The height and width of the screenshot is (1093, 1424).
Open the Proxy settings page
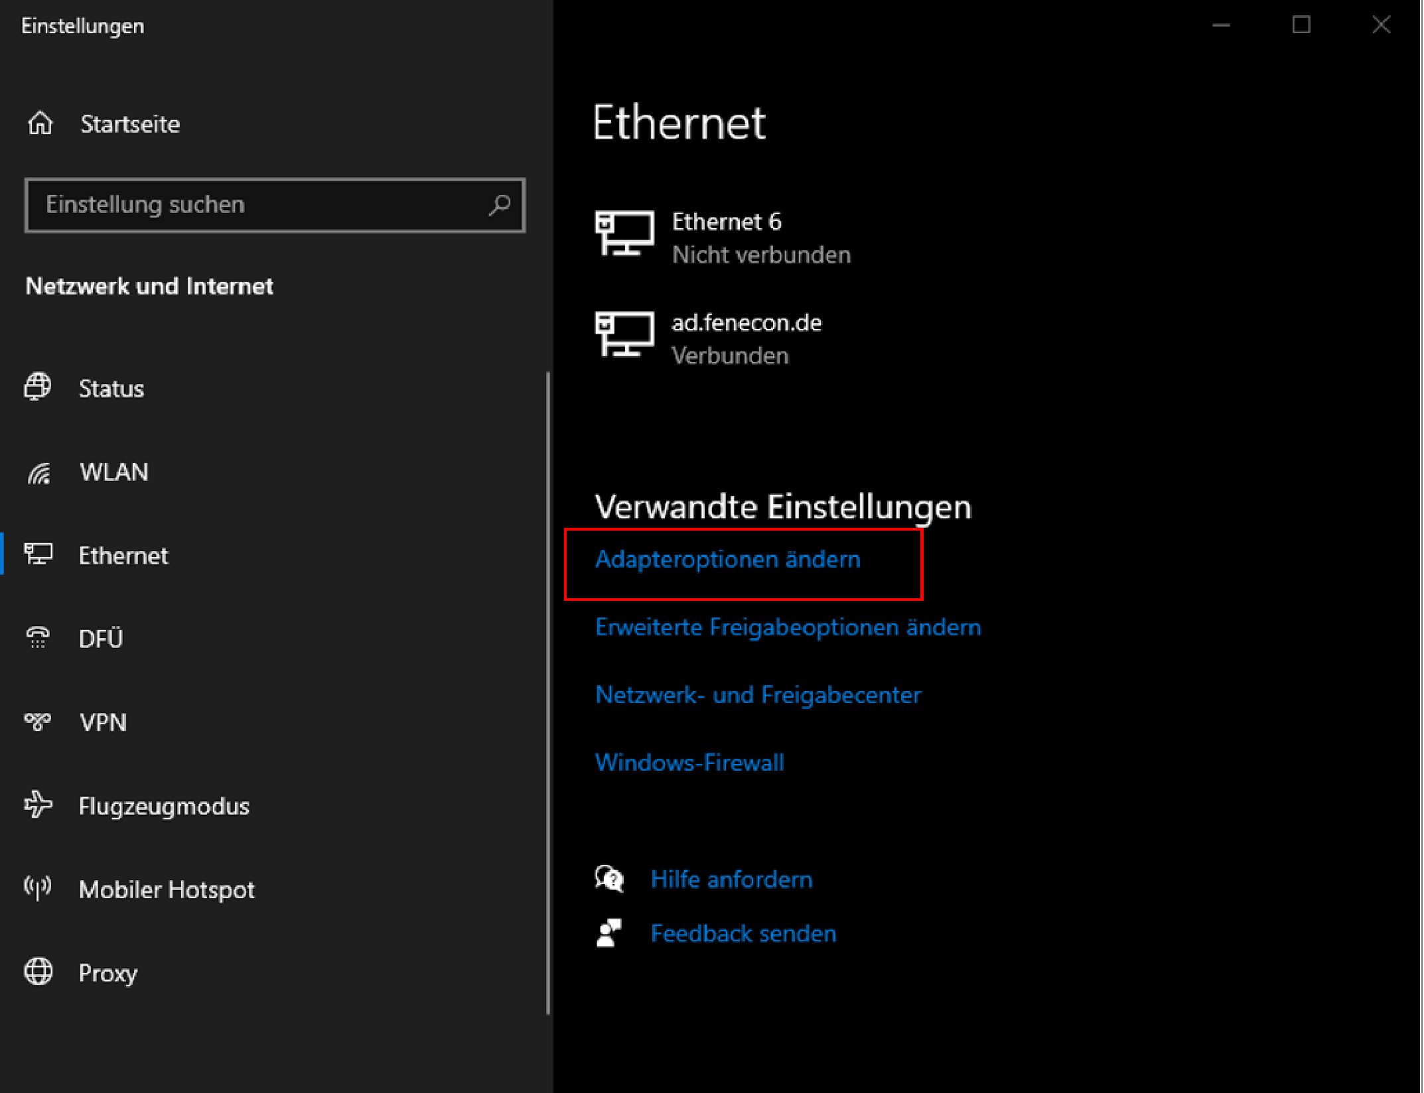click(x=108, y=974)
